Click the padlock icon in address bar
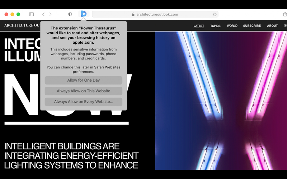The height and width of the screenshot is (179, 287). click(133, 15)
